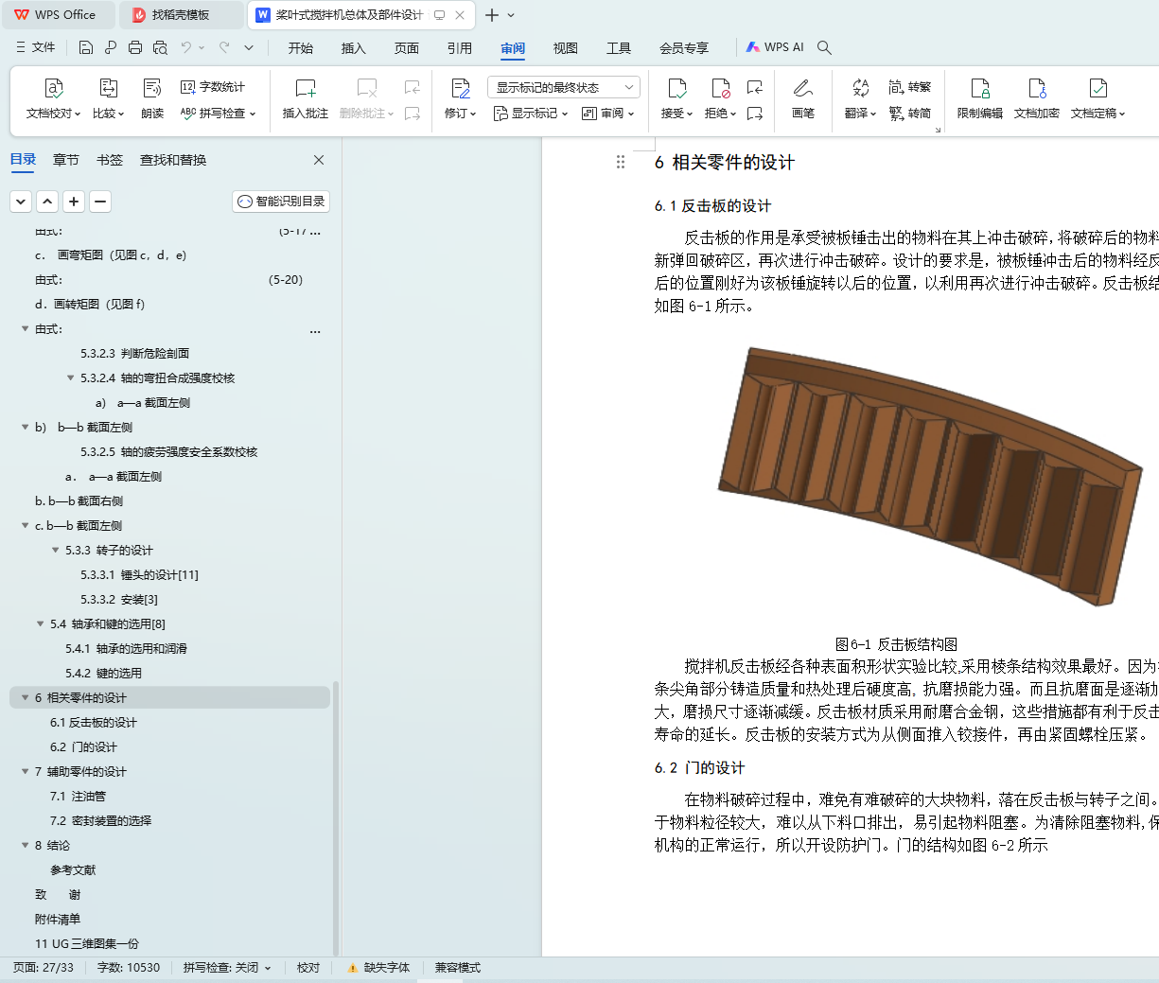
Task: Open the 修订 track changes tool
Action: (x=461, y=99)
